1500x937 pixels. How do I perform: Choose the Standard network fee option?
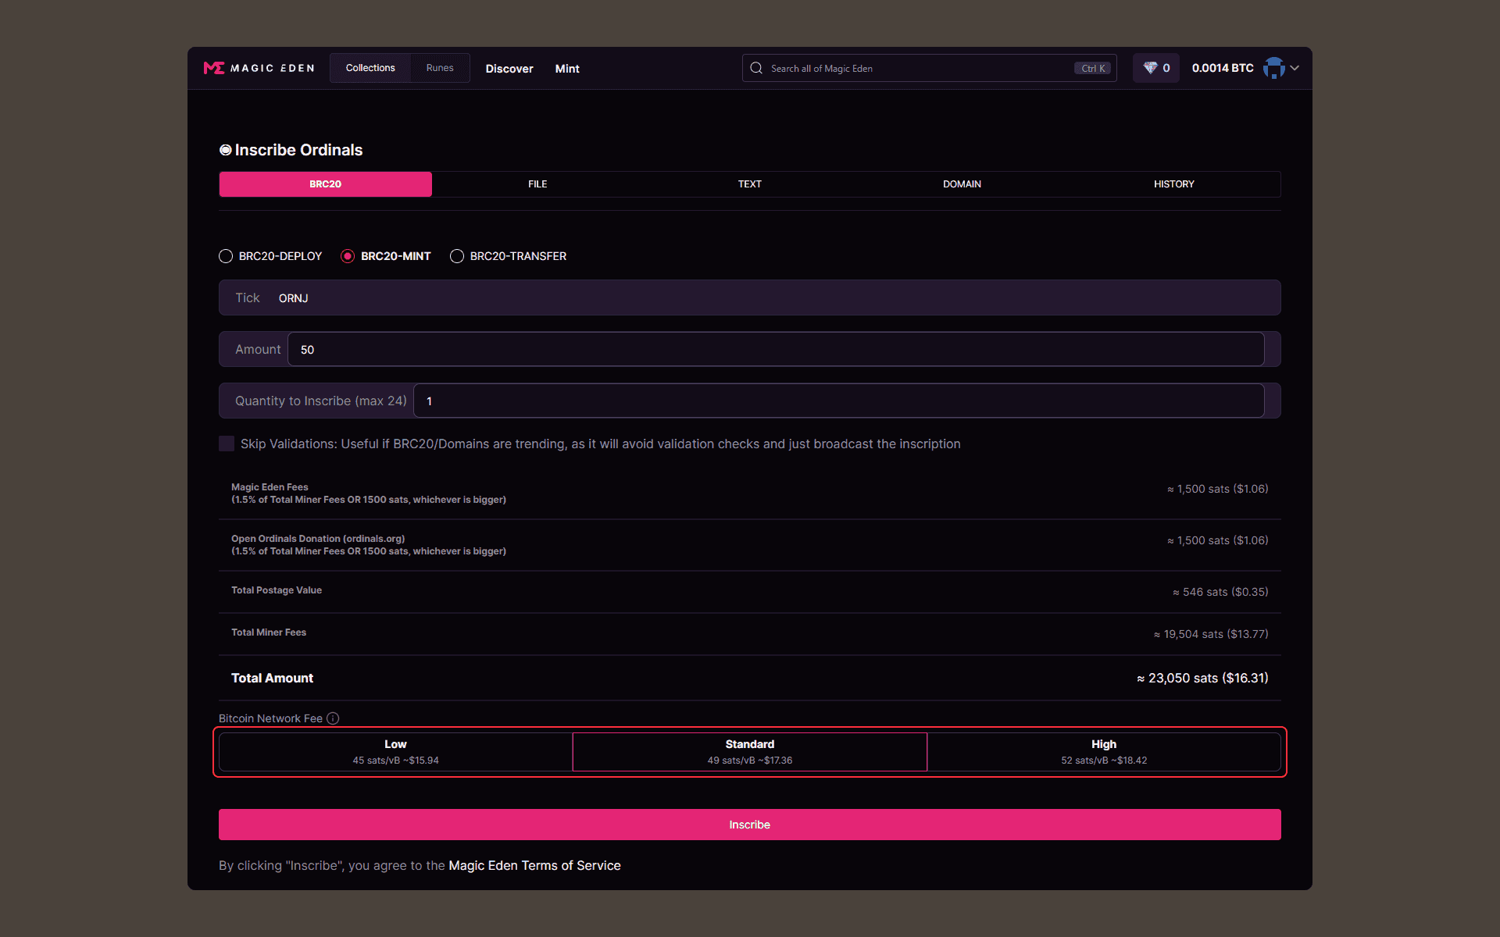(750, 752)
